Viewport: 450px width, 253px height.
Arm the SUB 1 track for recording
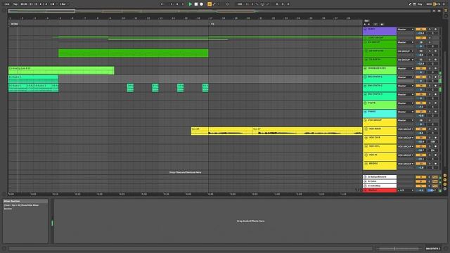[x=435, y=30]
